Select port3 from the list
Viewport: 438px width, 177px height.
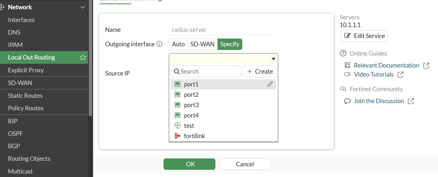(x=223, y=105)
